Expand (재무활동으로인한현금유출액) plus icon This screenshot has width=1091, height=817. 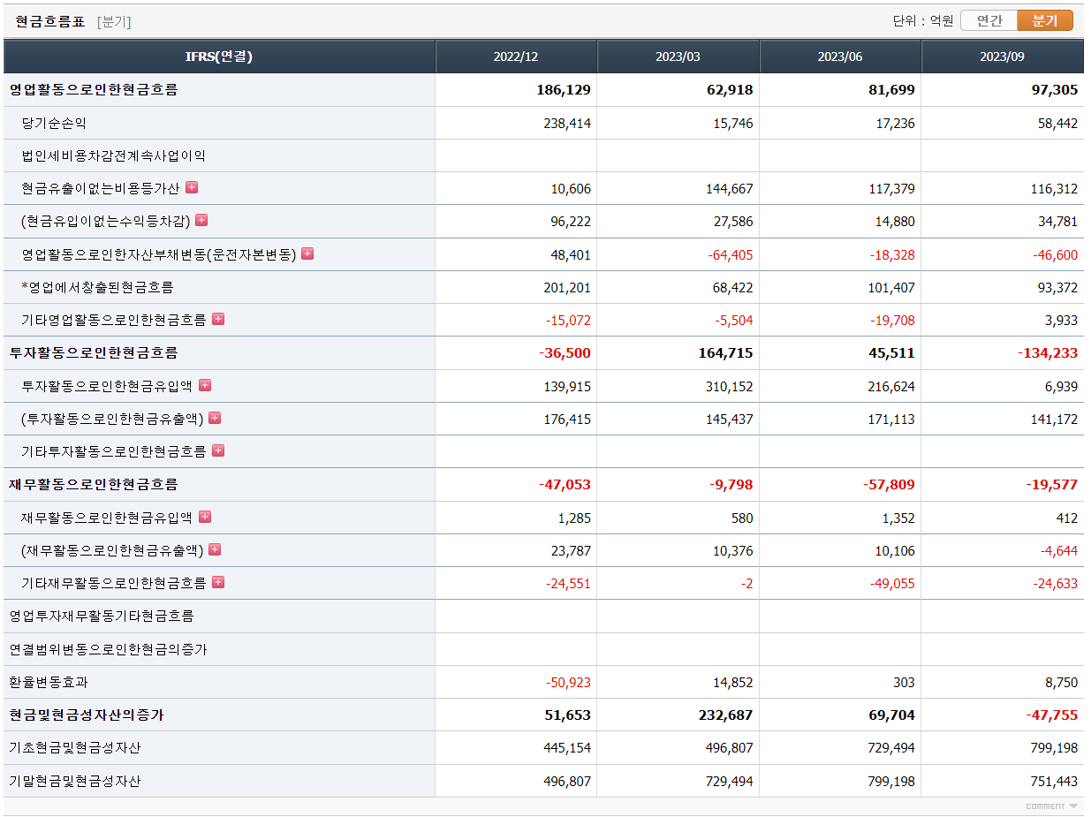coord(215,549)
